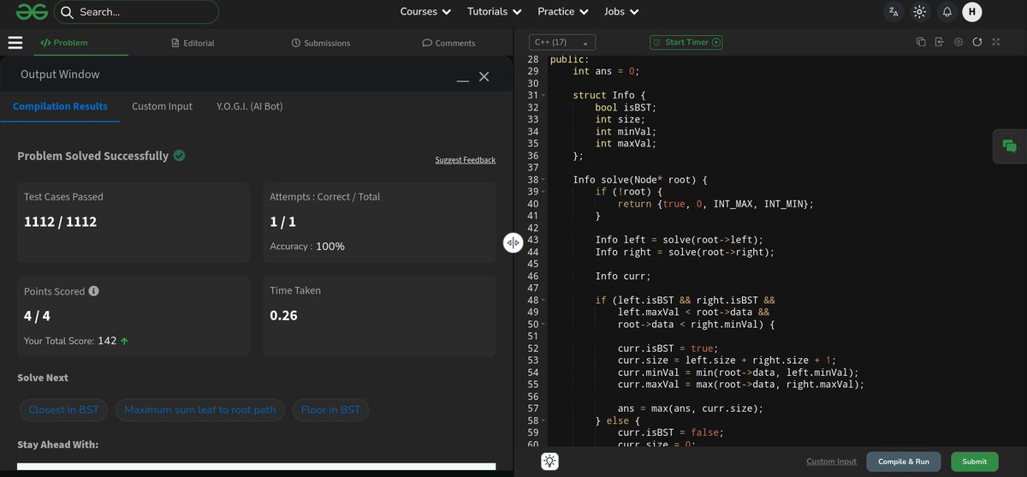This screenshot has height=477, width=1027.
Task: Click the line number 46 in gutter
Action: [x=533, y=276]
